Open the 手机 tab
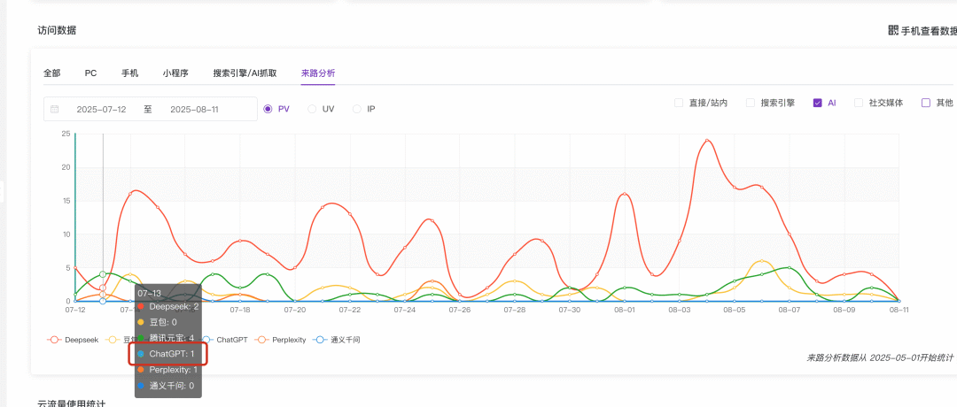The width and height of the screenshot is (957, 407). [x=129, y=73]
